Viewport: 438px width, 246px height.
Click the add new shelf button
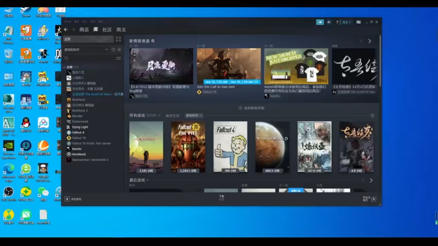point(251,108)
